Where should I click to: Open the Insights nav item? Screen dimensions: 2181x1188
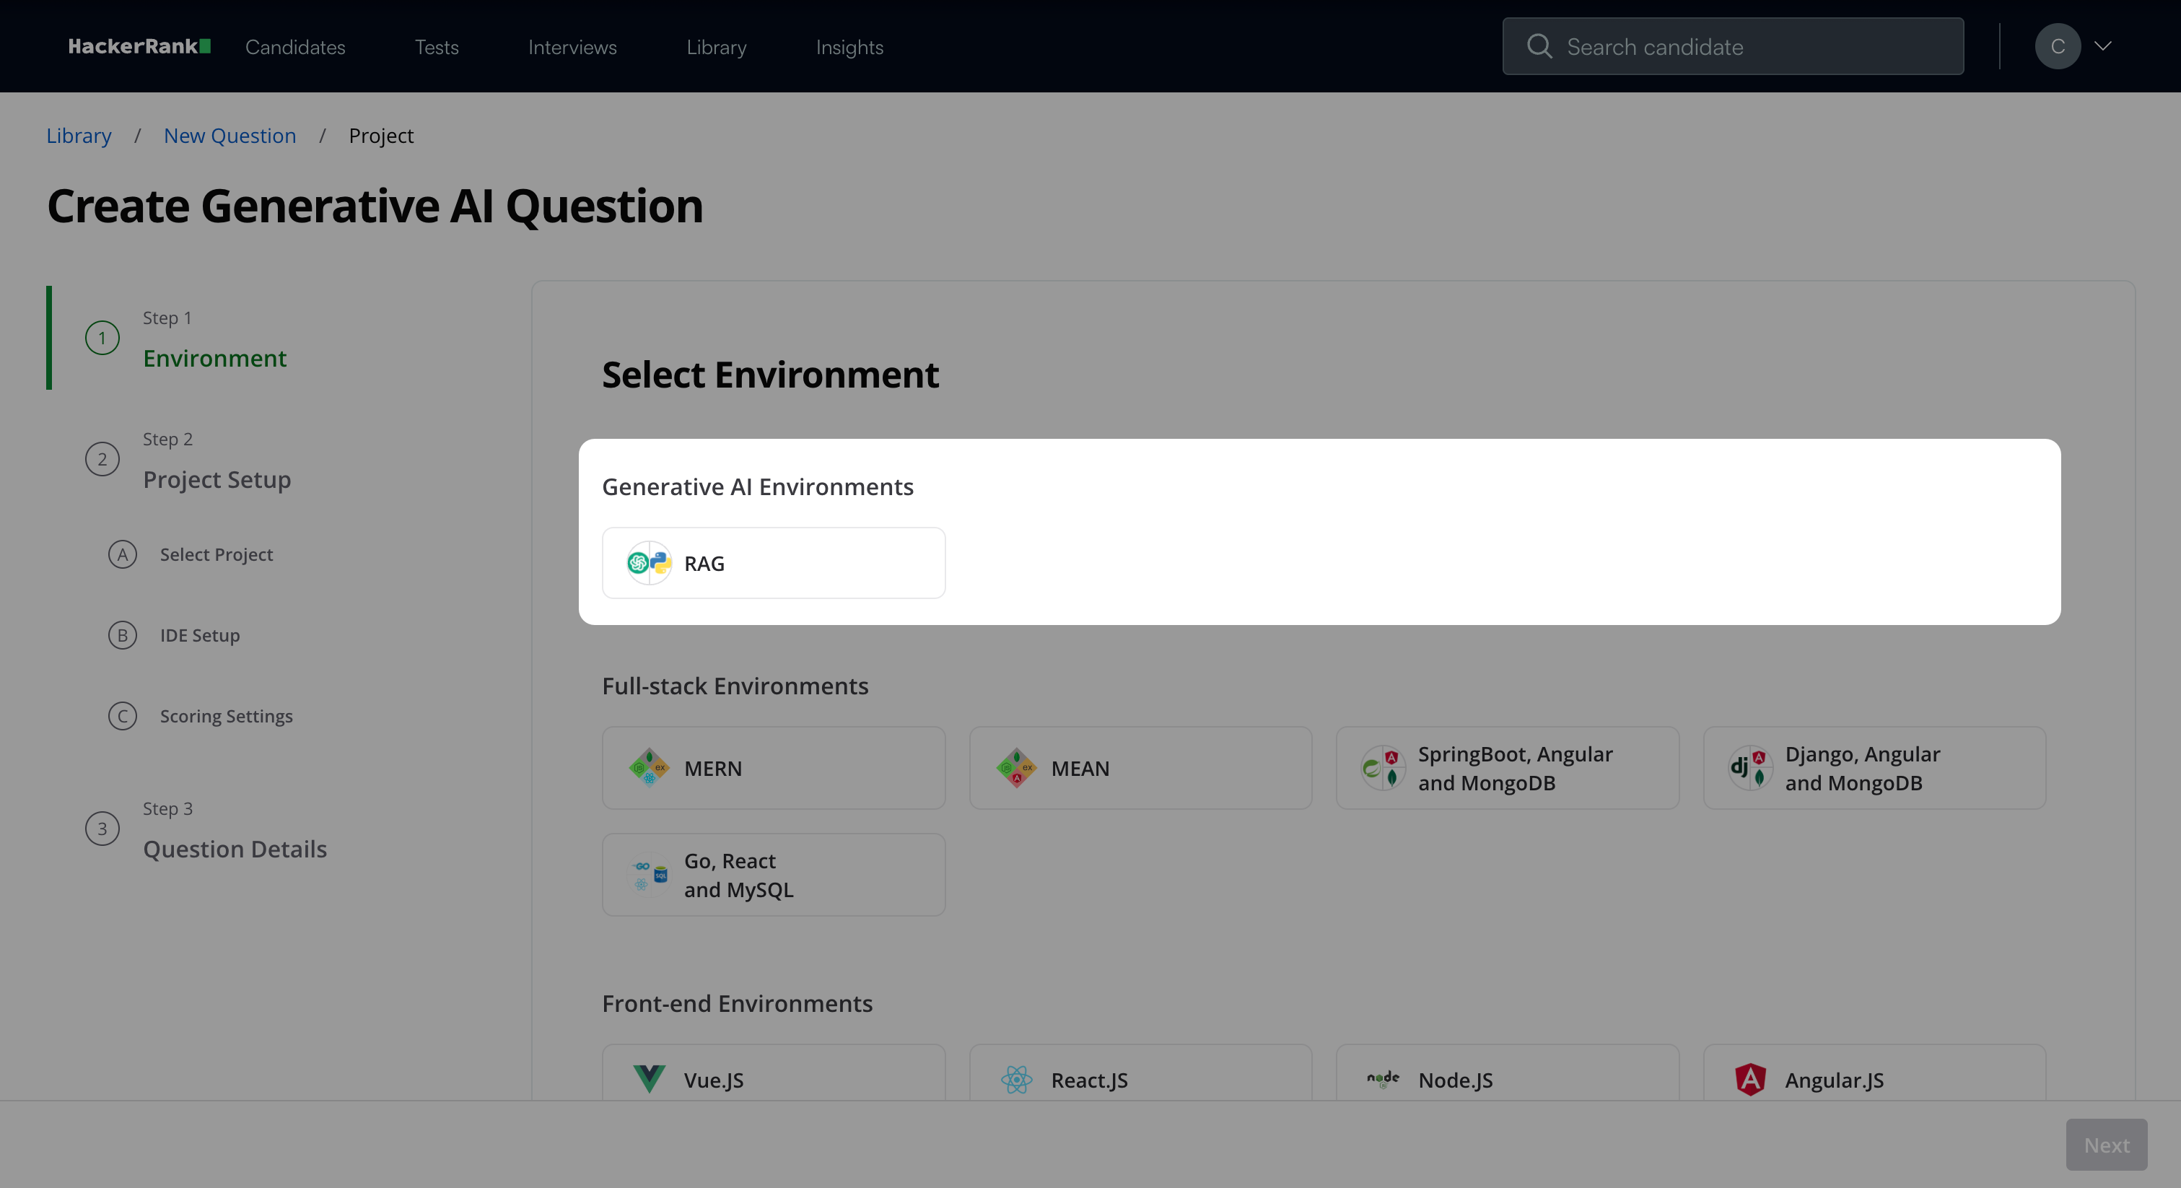[x=849, y=48]
